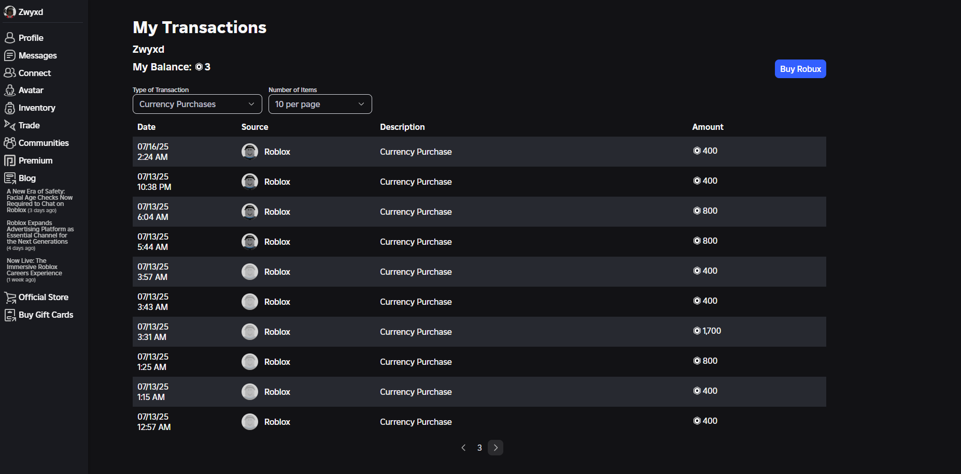The width and height of the screenshot is (961, 474).
Task: Click Roblox avatar on 12:57 AM row
Action: tap(250, 422)
